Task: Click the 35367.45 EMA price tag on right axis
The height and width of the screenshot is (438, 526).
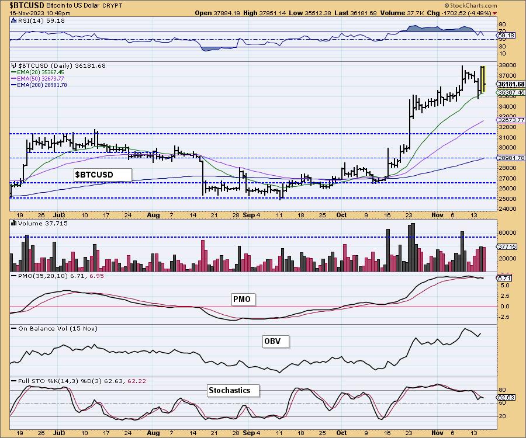Action: coord(511,92)
